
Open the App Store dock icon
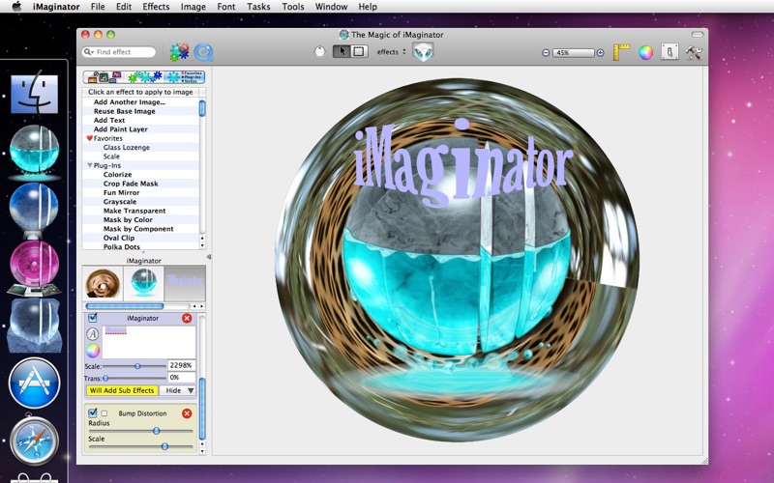click(34, 384)
